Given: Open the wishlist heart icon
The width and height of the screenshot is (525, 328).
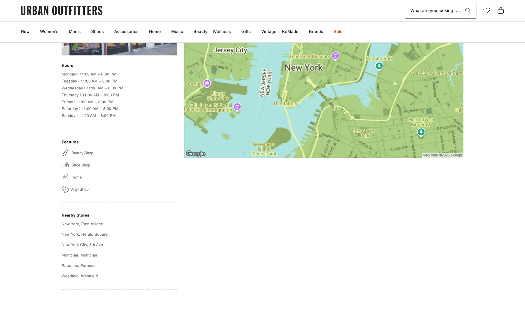Looking at the screenshot, I should 487,10.
